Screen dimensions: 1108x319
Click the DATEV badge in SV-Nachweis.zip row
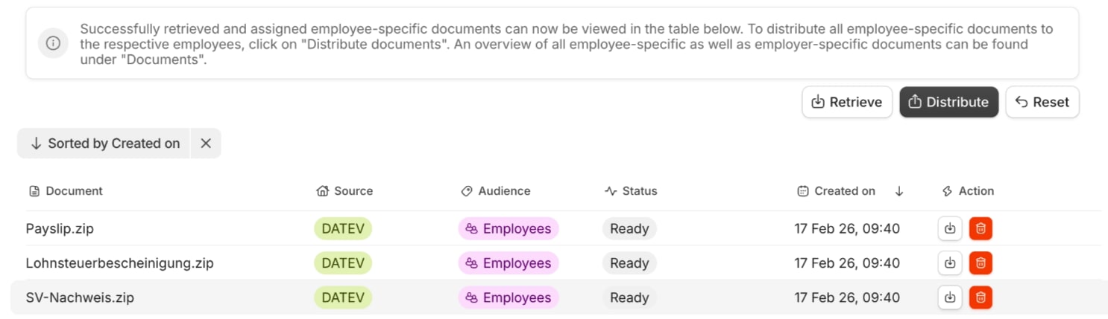tap(343, 297)
